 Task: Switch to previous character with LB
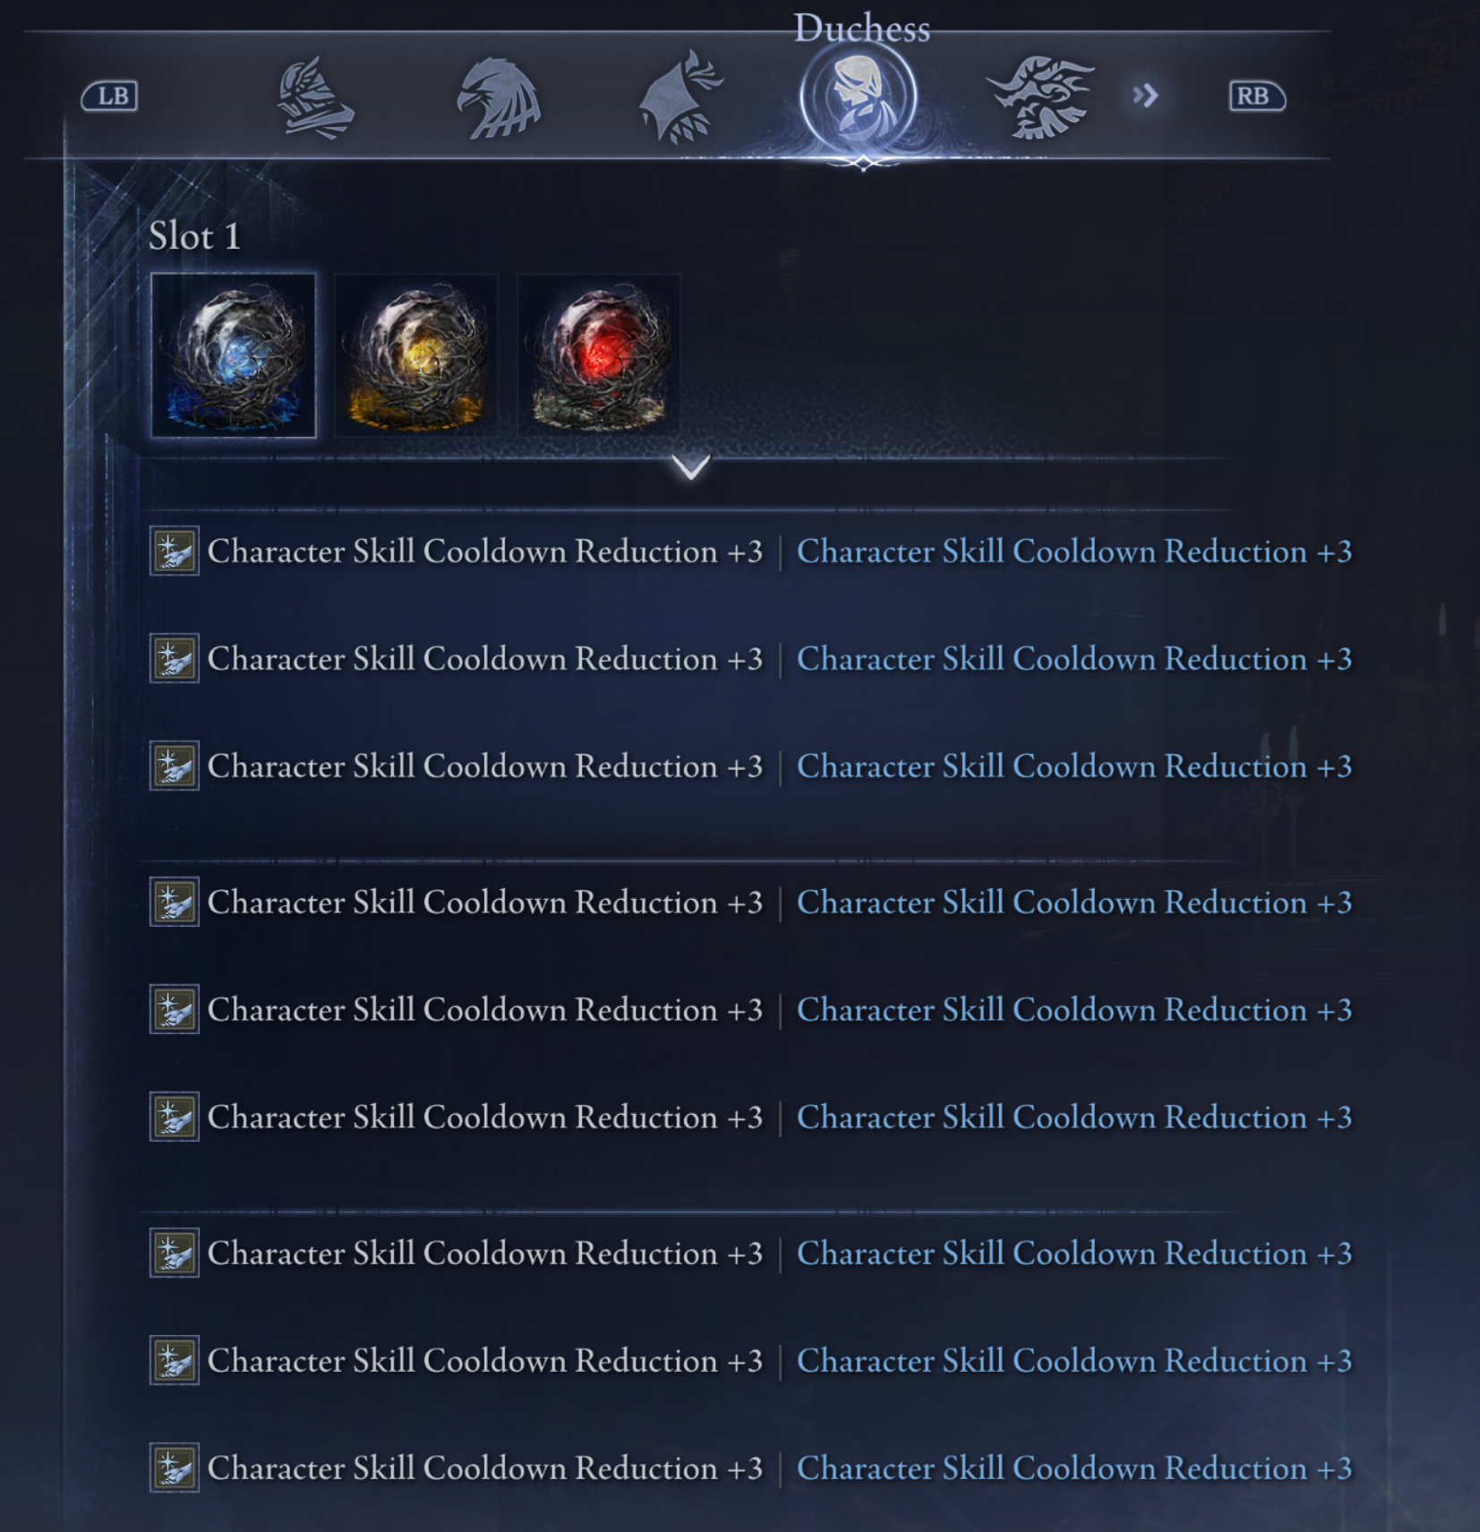pos(110,96)
